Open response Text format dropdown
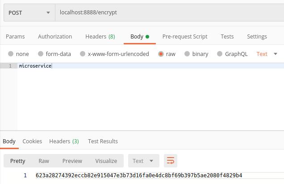 (x=143, y=161)
